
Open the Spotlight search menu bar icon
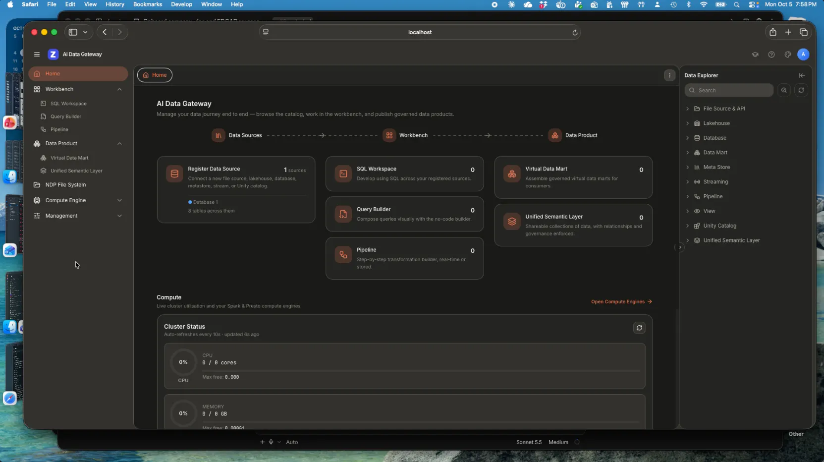click(x=737, y=4)
